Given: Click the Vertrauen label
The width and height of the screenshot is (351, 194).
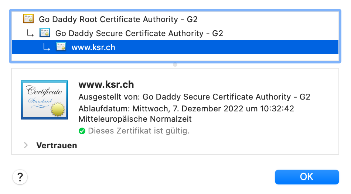Looking at the screenshot, I should 57,145.
